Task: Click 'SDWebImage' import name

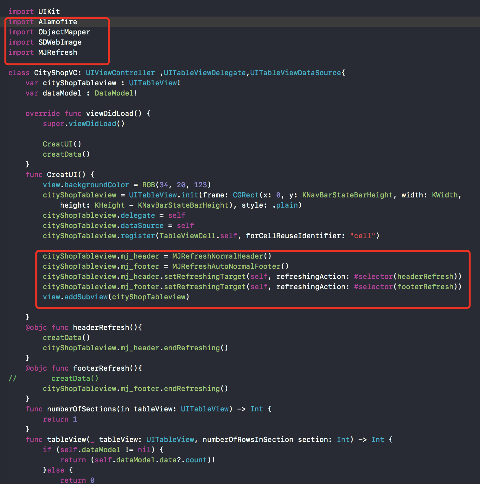Action: pos(60,42)
